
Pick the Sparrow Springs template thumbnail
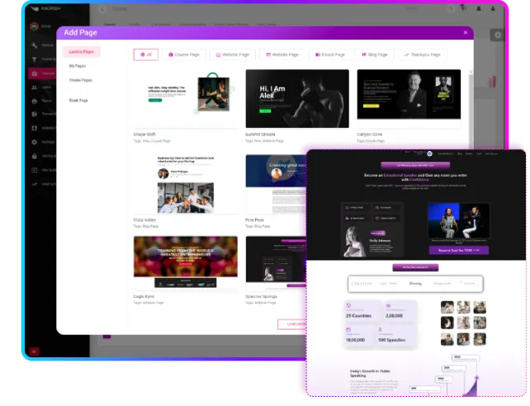(277, 262)
